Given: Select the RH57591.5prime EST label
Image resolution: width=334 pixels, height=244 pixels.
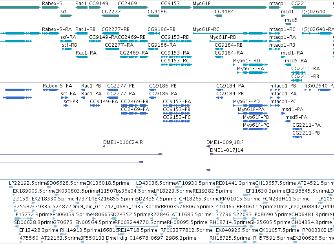Looking at the screenshot, I should tap(273, 238).
